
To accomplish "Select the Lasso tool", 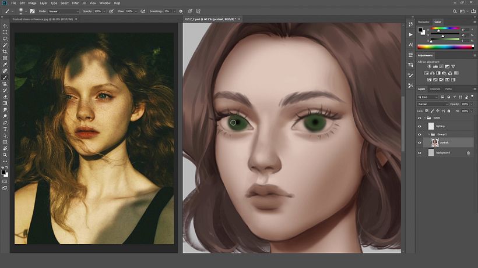I will coord(5,38).
